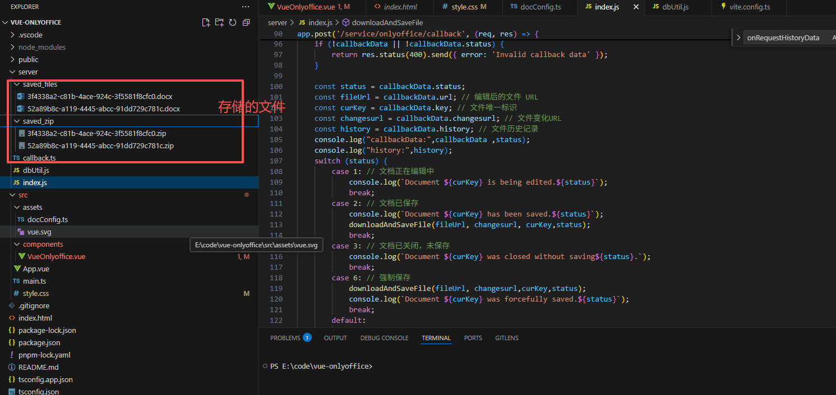Select the TERMINAL panel tab

click(x=436, y=338)
